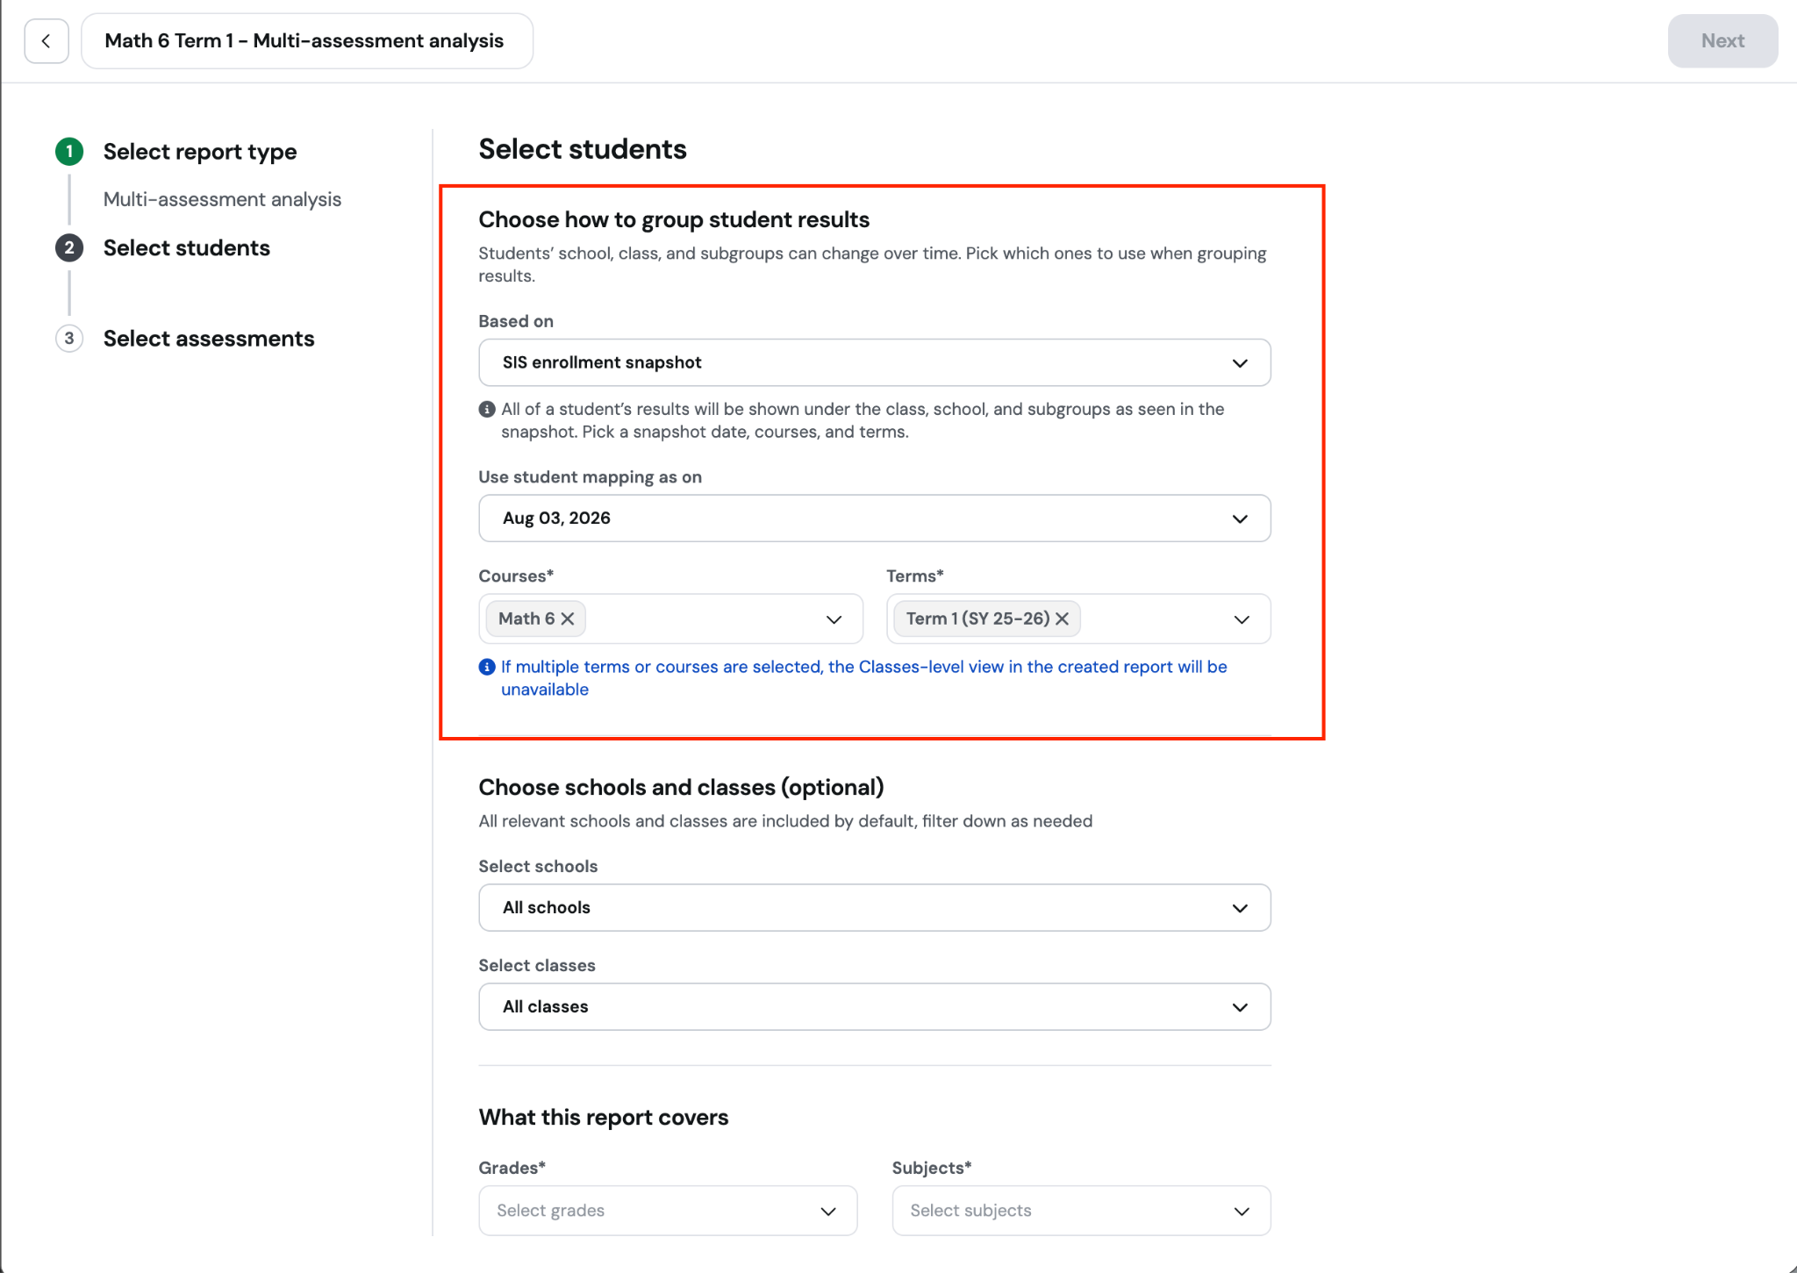Click the blue info icon near Classes-level warning

(487, 667)
